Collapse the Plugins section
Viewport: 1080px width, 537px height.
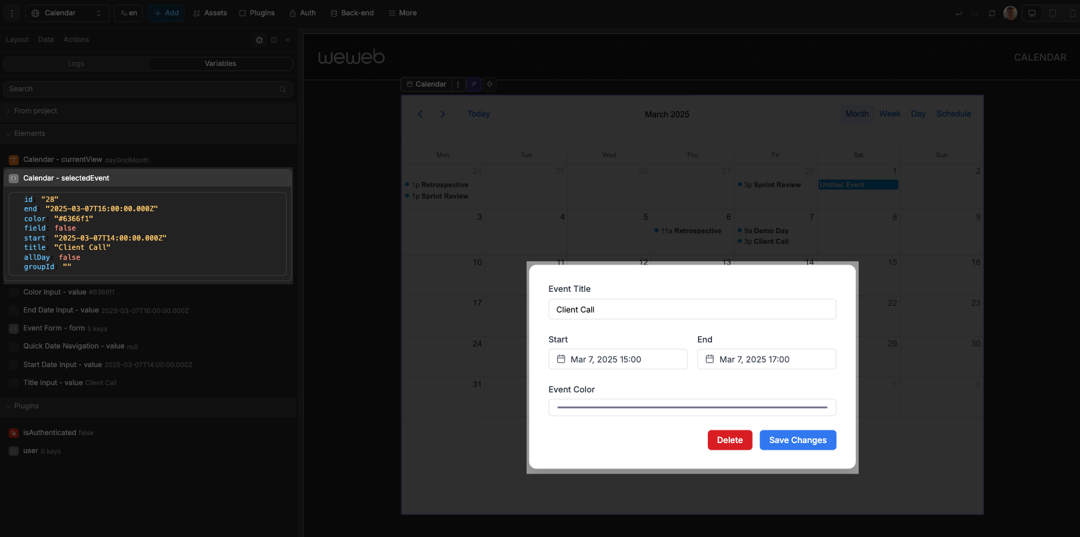(x=27, y=406)
